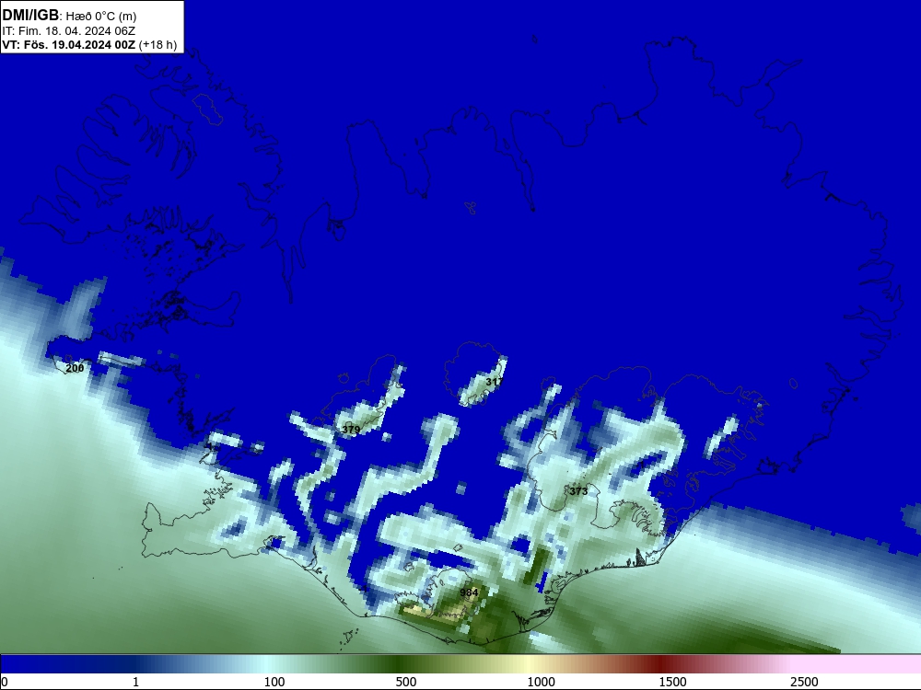The width and height of the screenshot is (921, 690).
Task: Click the 0 tick on the color scale
Action: click(x=5, y=682)
